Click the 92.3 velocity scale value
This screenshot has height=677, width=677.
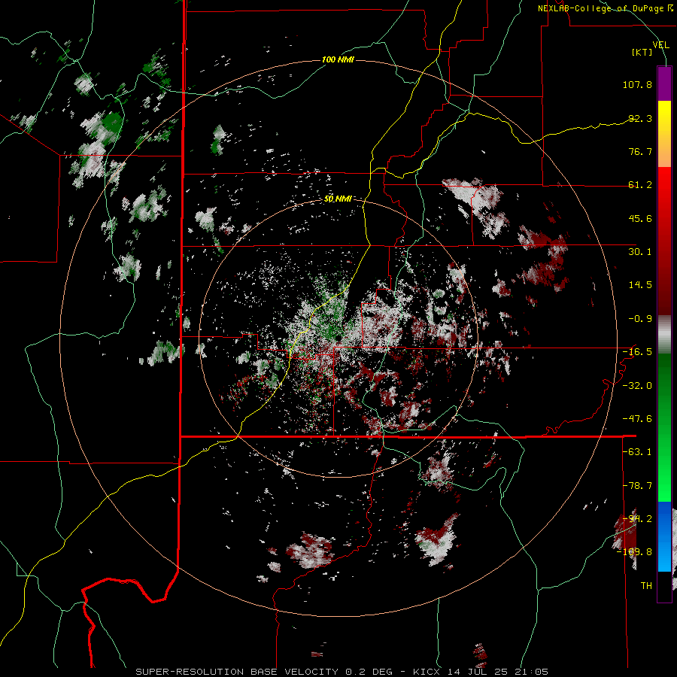click(640, 118)
